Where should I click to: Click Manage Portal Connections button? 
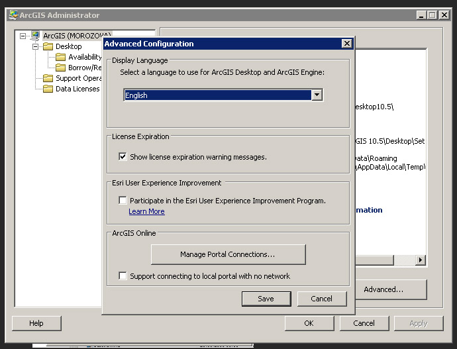pos(228,254)
